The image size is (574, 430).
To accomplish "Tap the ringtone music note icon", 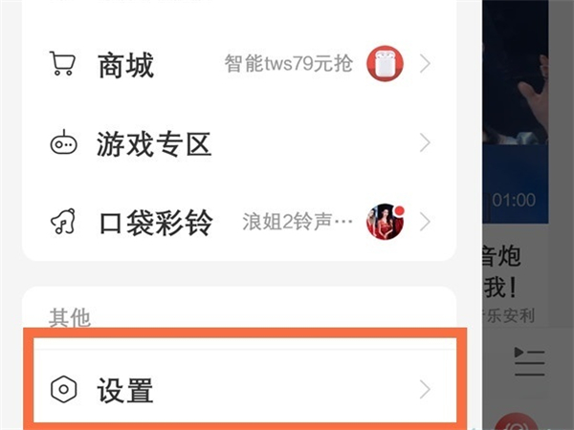I will pyautogui.click(x=63, y=222).
